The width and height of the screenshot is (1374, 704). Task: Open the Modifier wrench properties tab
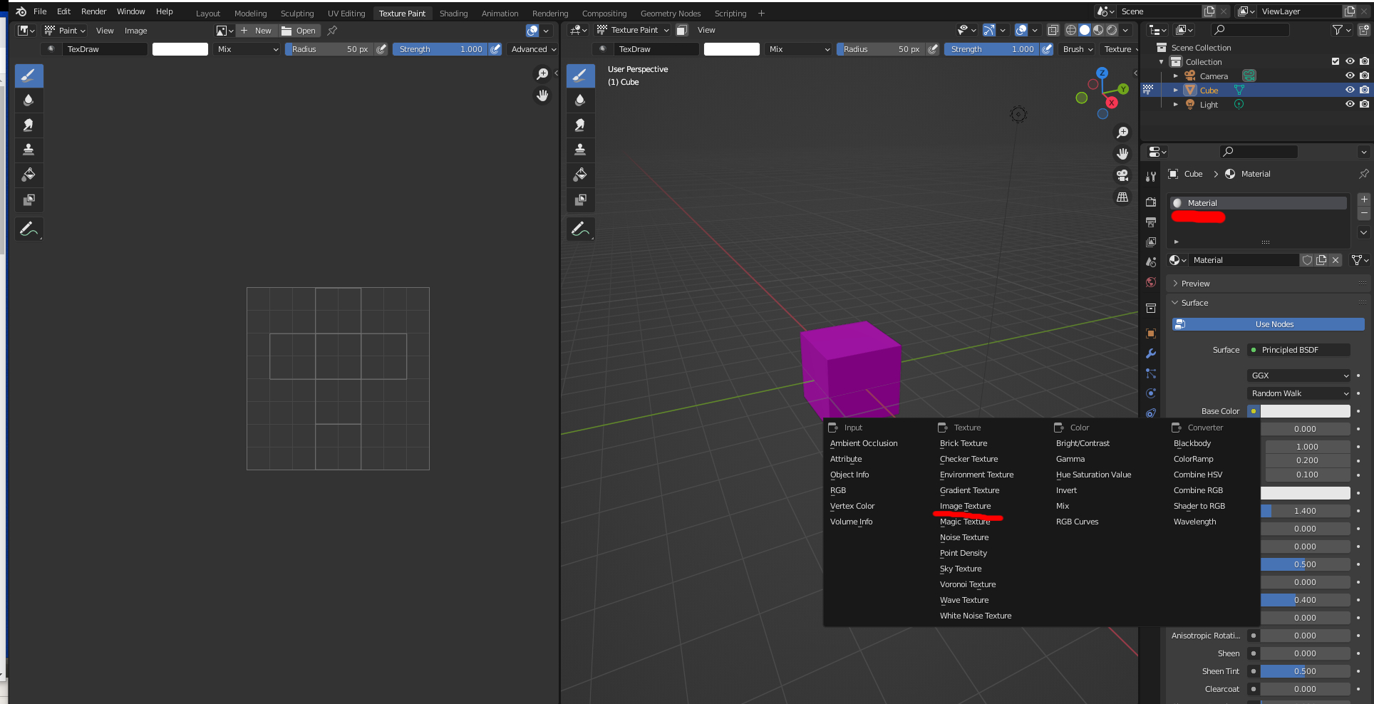1151,353
